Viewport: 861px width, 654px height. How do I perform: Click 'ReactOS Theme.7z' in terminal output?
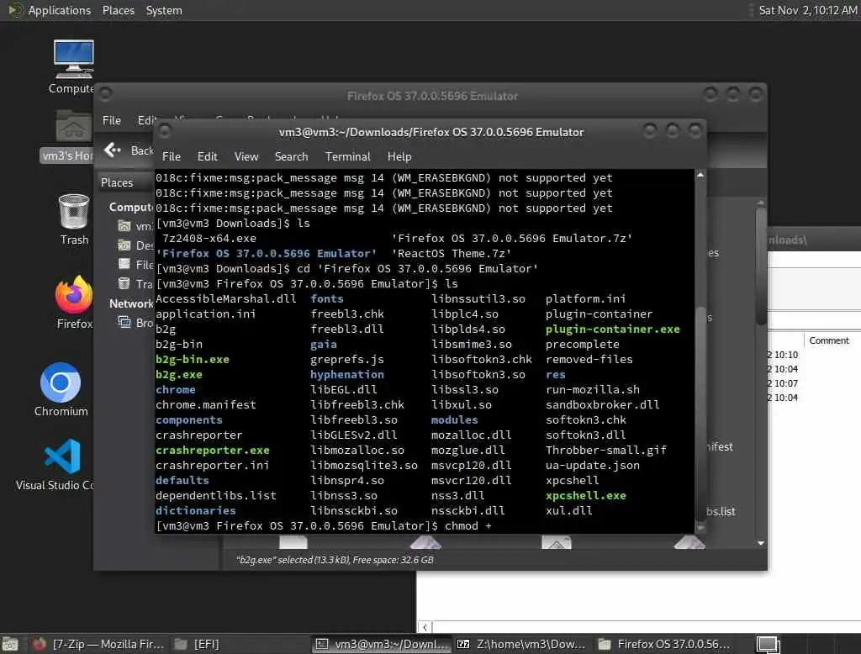(451, 253)
